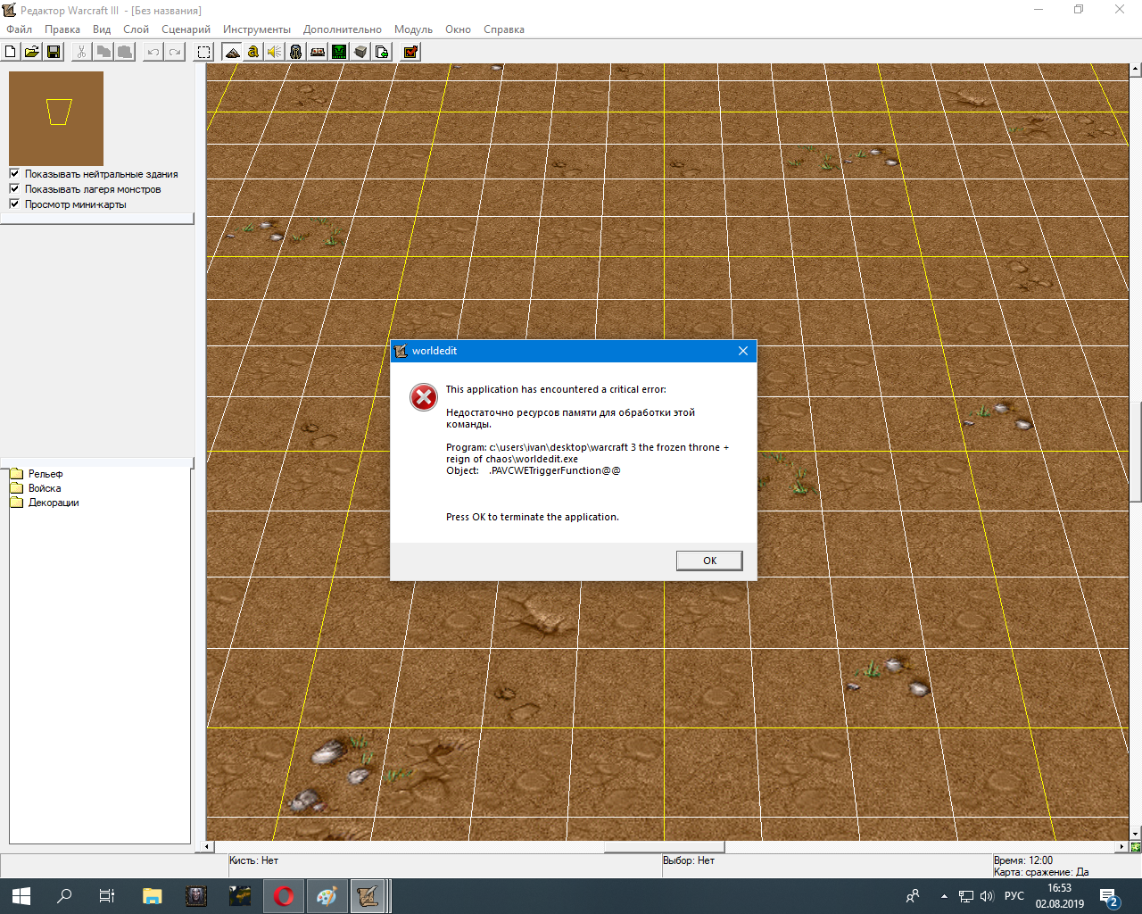This screenshot has height=914, width=1142.
Task: Click the Test Map checkmark icon
Action: pyautogui.click(x=410, y=52)
